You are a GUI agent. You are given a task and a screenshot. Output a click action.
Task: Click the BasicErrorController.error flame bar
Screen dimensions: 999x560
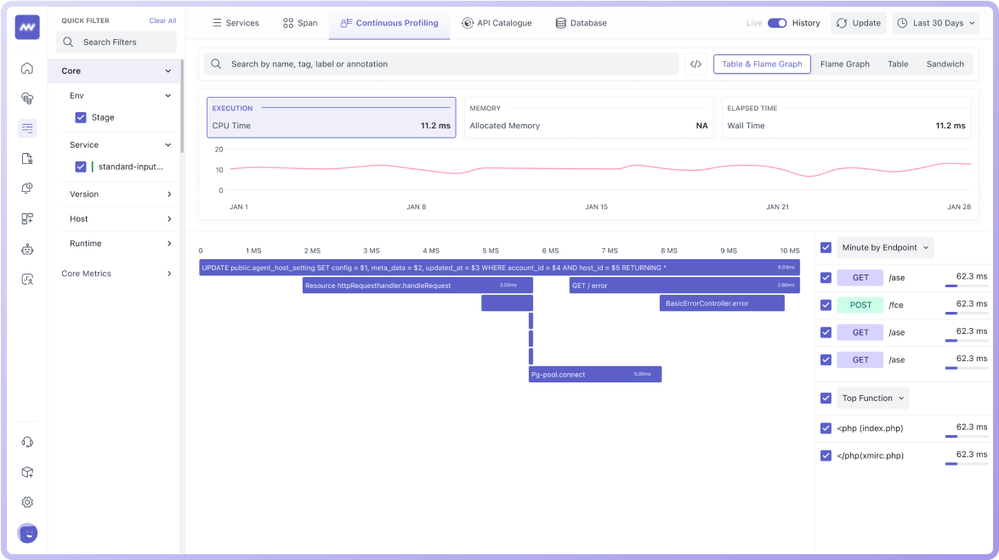tap(722, 303)
